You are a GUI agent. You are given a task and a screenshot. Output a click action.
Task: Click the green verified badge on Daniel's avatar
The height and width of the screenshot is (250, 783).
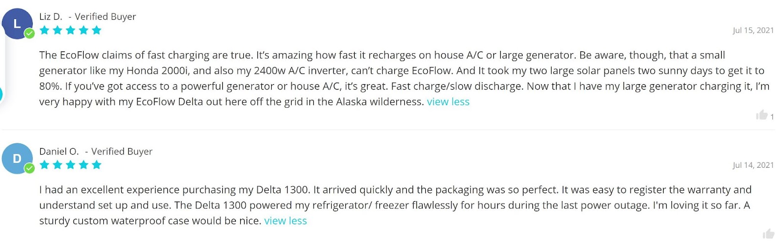pyautogui.click(x=29, y=169)
